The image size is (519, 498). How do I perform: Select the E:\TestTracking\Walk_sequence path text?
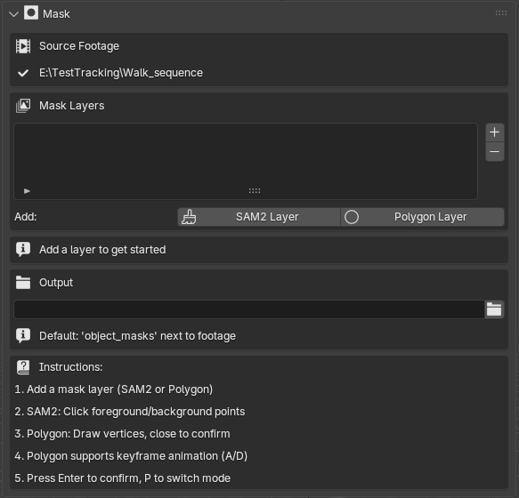(121, 73)
